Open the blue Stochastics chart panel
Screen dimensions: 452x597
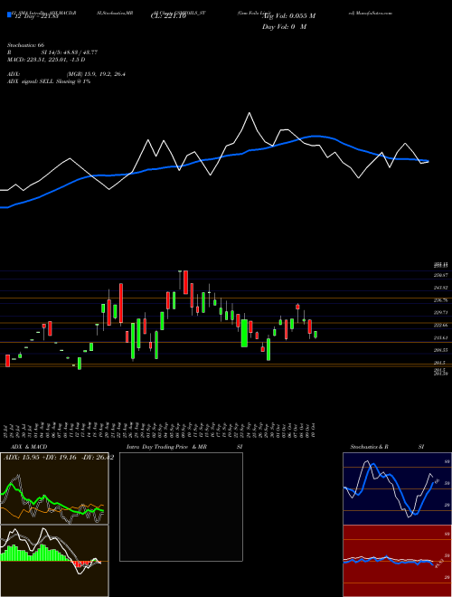[x=397, y=488]
